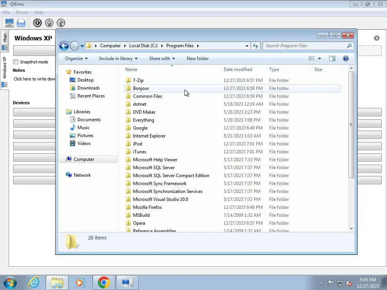This screenshot has width=387, height=290.
Task: Click Computer in the address breadcrumb
Action: pos(110,46)
